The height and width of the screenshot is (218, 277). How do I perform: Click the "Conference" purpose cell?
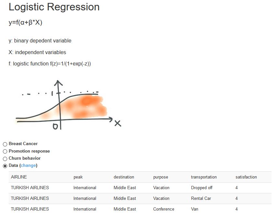coord(164,209)
